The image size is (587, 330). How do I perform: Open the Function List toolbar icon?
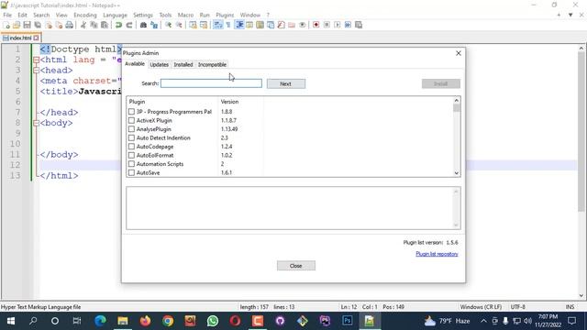coord(282,25)
